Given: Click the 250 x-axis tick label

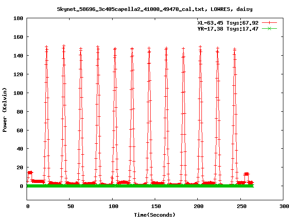Looking at the screenshot, I should [x=241, y=206].
